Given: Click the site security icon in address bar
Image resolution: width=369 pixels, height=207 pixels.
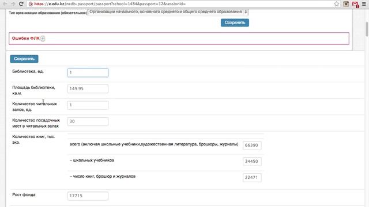Looking at the screenshot, I should (x=31, y=4).
